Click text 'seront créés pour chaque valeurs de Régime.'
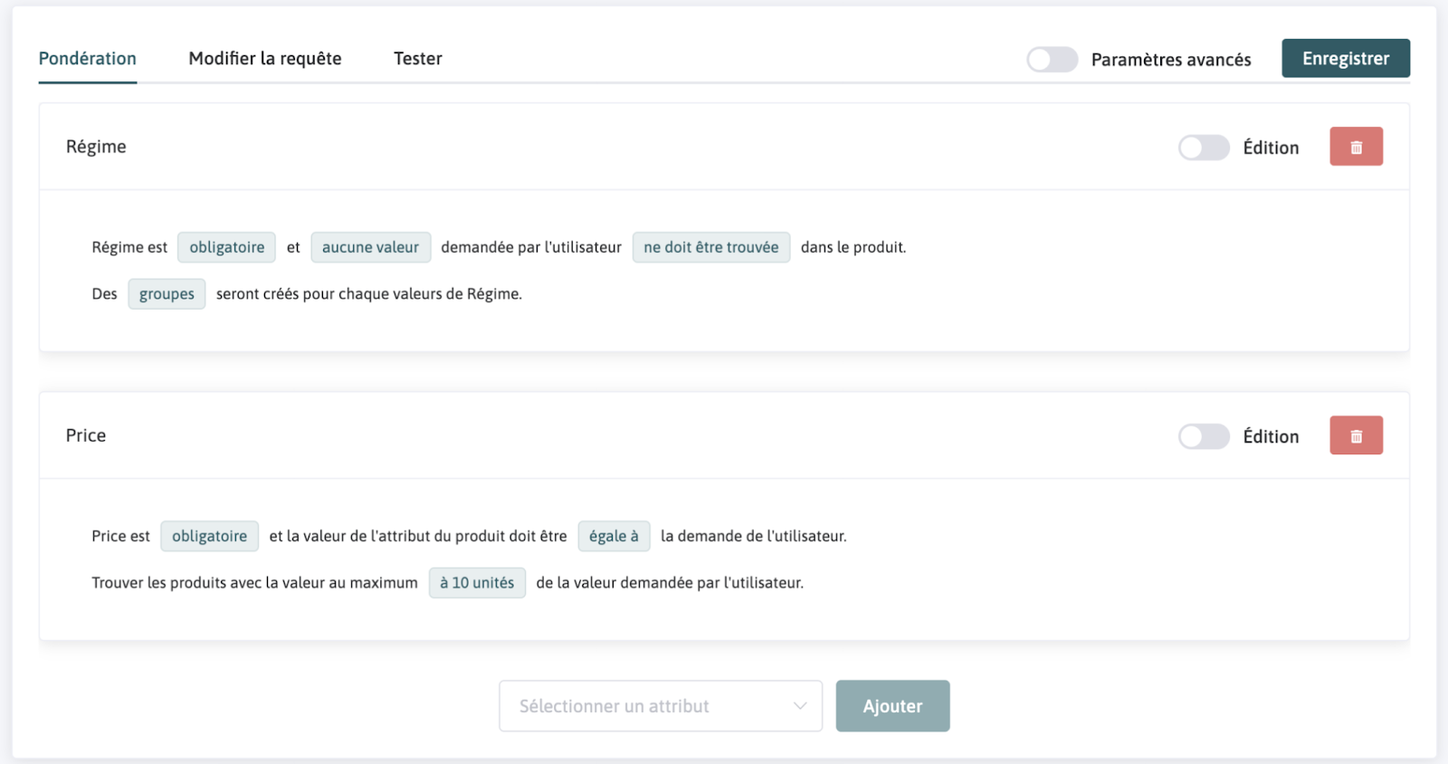The width and height of the screenshot is (1448, 764). click(x=369, y=294)
